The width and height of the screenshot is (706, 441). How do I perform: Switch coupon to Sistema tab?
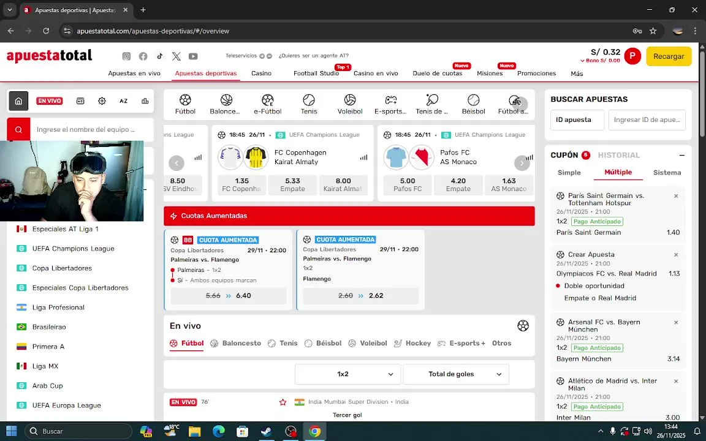[x=667, y=173]
